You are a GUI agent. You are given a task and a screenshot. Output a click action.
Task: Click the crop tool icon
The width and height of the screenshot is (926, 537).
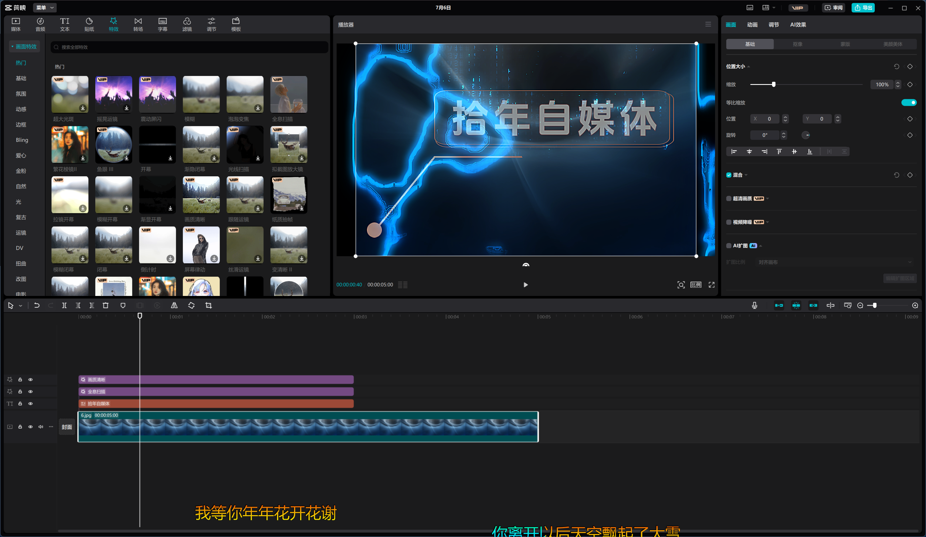tap(209, 305)
